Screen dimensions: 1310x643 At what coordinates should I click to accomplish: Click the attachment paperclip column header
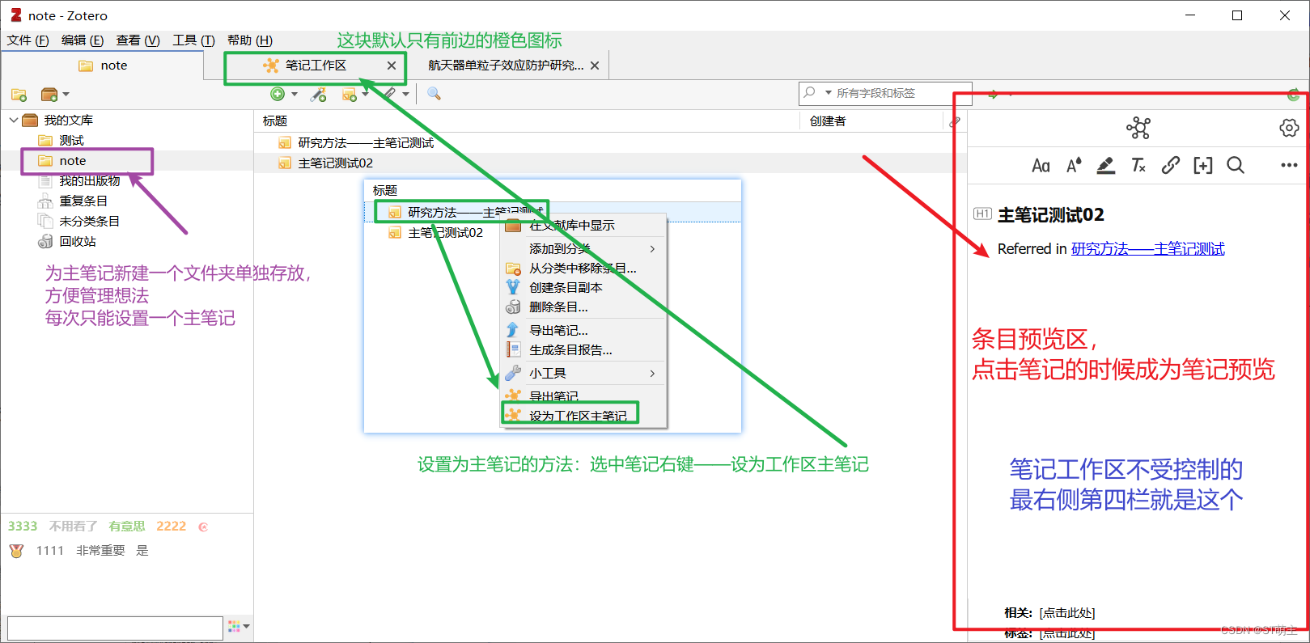coord(955,121)
